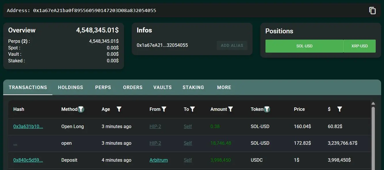Open the $ value column filter
This screenshot has width=384, height=170.
pos(340,109)
